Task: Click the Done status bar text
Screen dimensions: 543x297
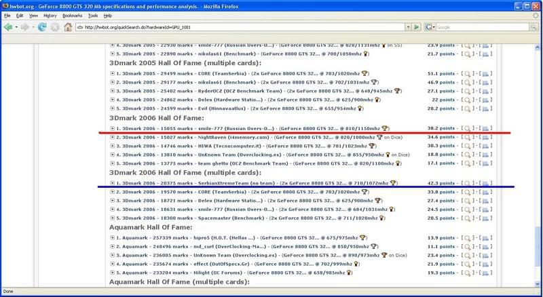Action: coord(8,292)
